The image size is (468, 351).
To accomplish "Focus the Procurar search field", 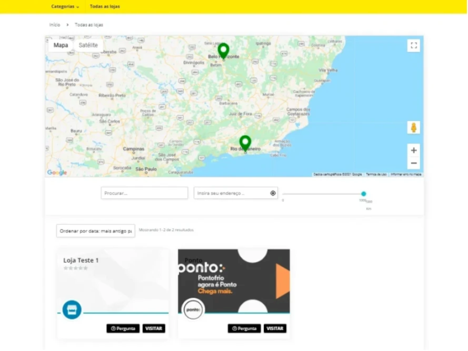I will 144,193.
